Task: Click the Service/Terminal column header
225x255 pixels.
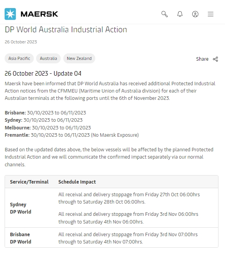Action: coord(29,182)
